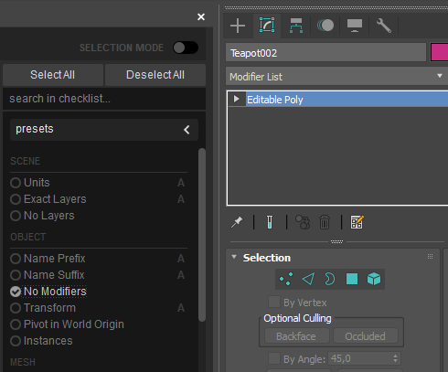Open Configure Modifier Sets icon

(357, 222)
